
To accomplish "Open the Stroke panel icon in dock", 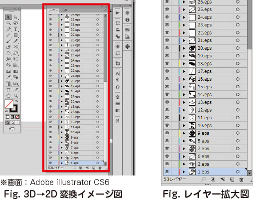I will coord(118,104).
